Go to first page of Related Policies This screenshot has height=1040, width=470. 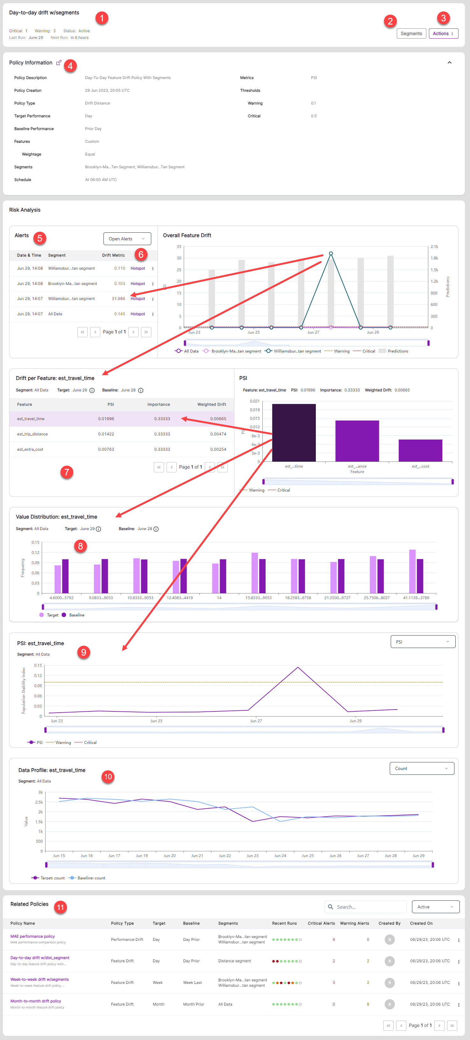[388, 1025]
